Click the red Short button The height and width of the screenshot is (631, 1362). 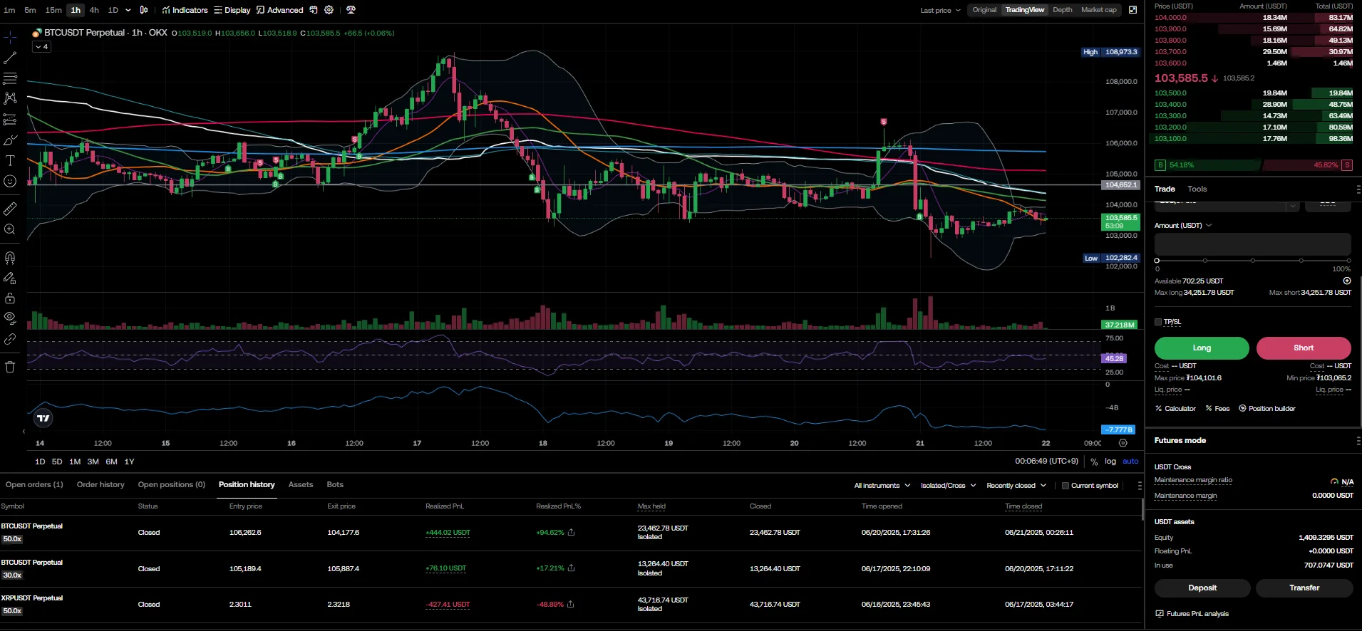1304,348
